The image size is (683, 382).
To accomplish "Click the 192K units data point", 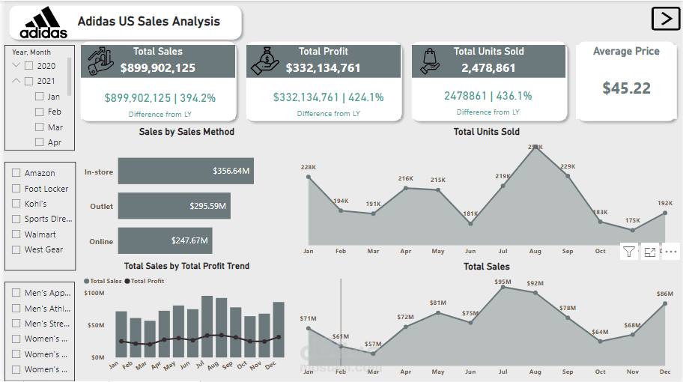I will pos(665,213).
